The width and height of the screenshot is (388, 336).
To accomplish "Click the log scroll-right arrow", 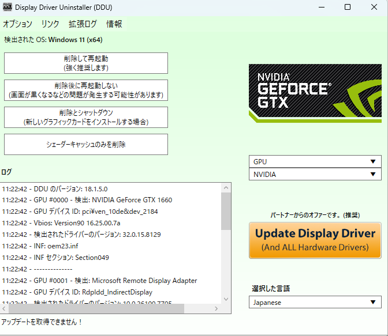I will pyautogui.click(x=217, y=308).
